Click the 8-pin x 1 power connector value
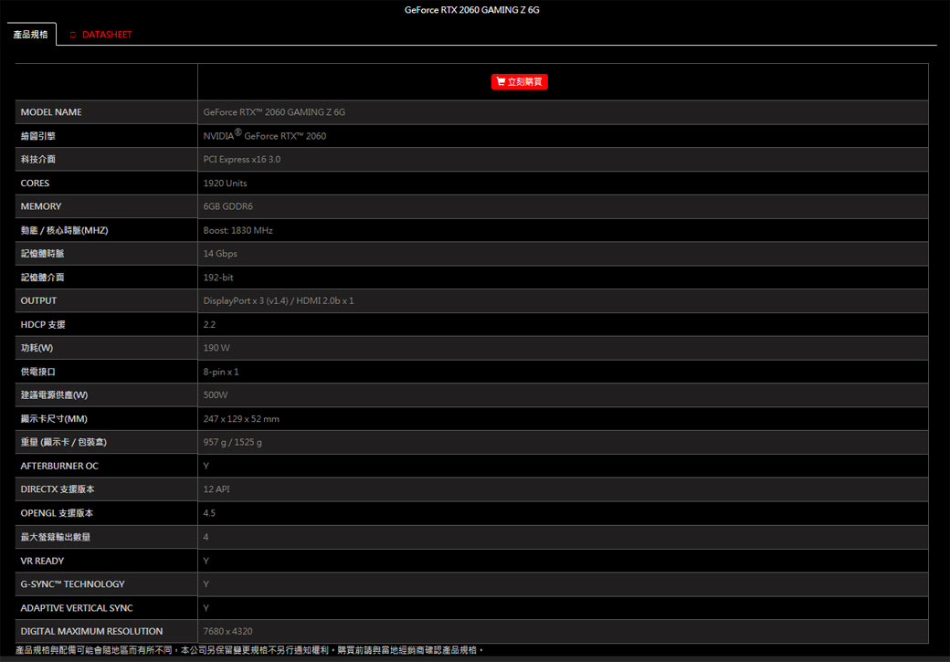The height and width of the screenshot is (662, 950). point(220,373)
